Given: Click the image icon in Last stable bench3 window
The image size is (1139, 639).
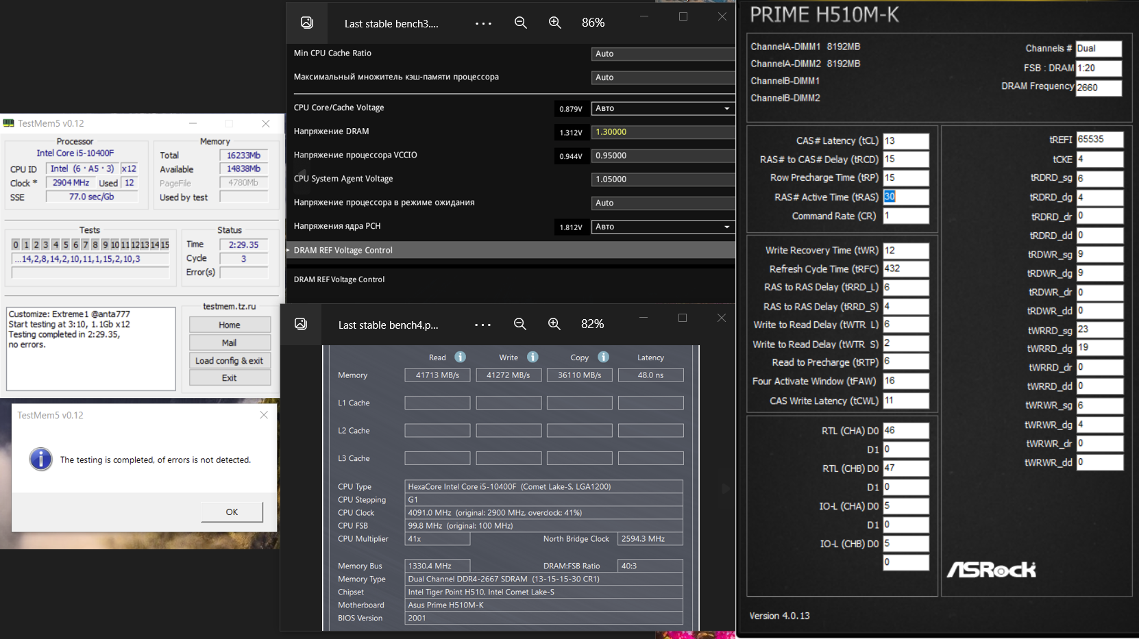Looking at the screenshot, I should (x=307, y=23).
